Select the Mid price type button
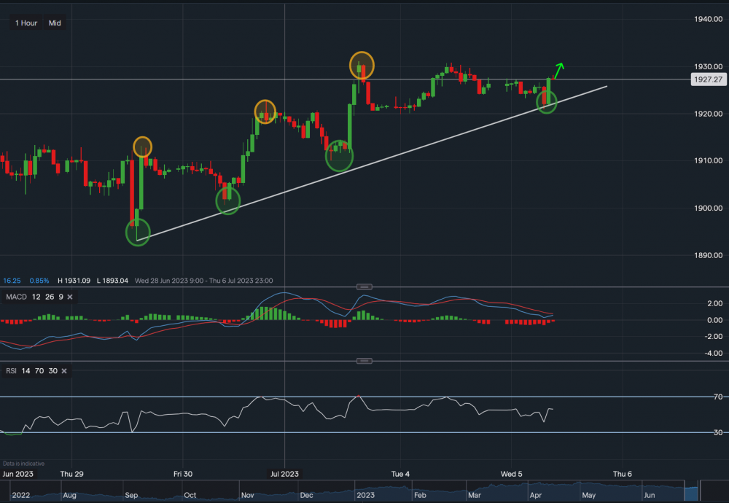The height and width of the screenshot is (503, 729). 54,23
